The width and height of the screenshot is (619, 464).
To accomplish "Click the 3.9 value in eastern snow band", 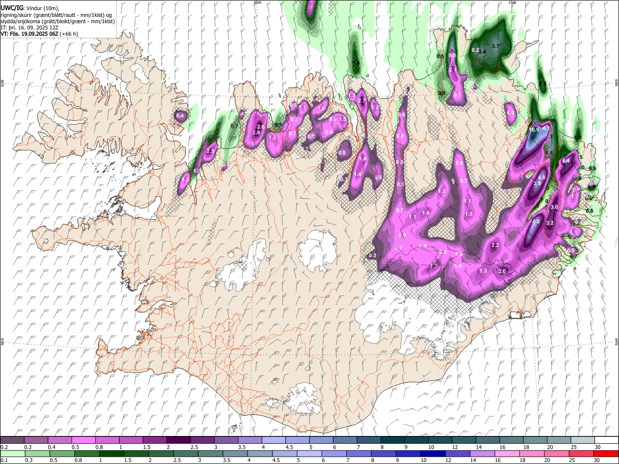I will (537, 184).
